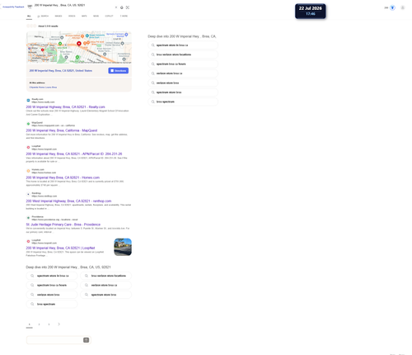Click next page arrow in pagination
The width and height of the screenshot is (412, 355).
59,324
